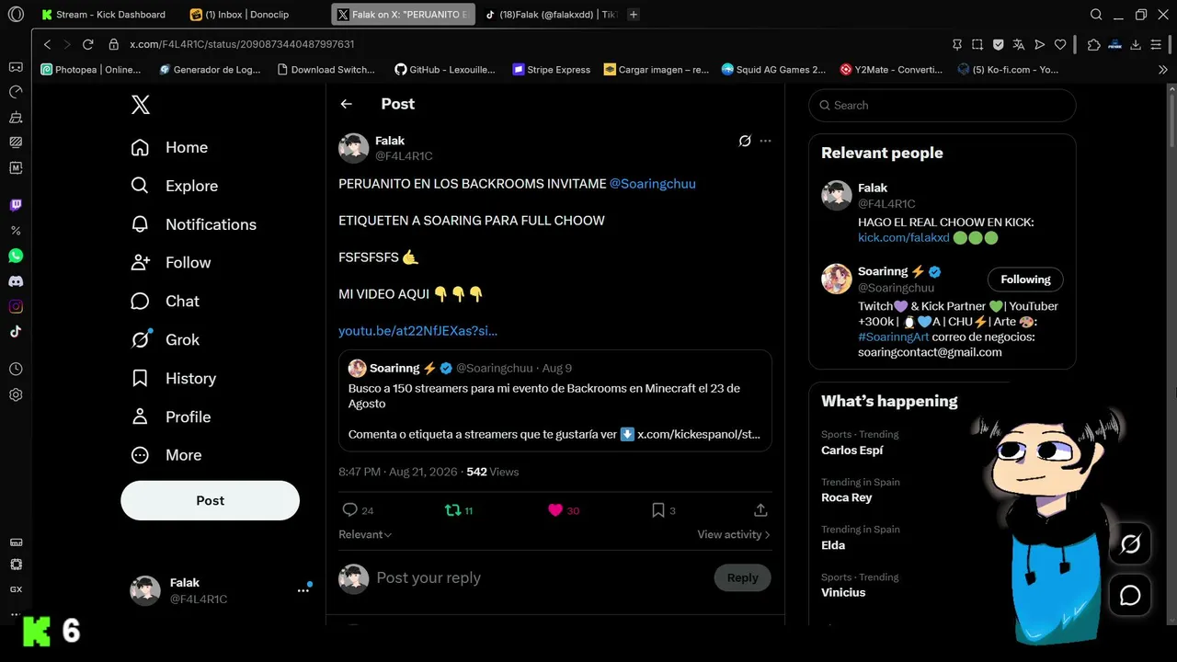Unlike the post with the pink heart
Screen dimensions: 1177x662
click(x=555, y=510)
